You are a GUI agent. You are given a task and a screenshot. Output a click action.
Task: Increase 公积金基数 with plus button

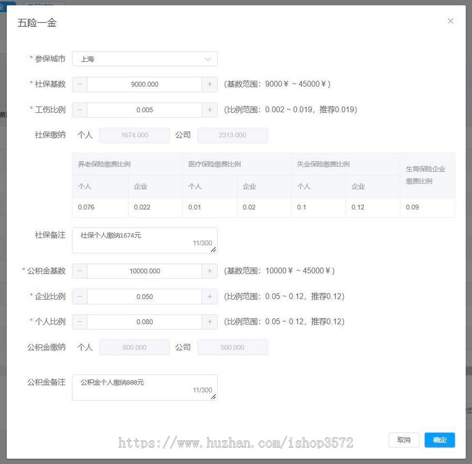pos(209,271)
